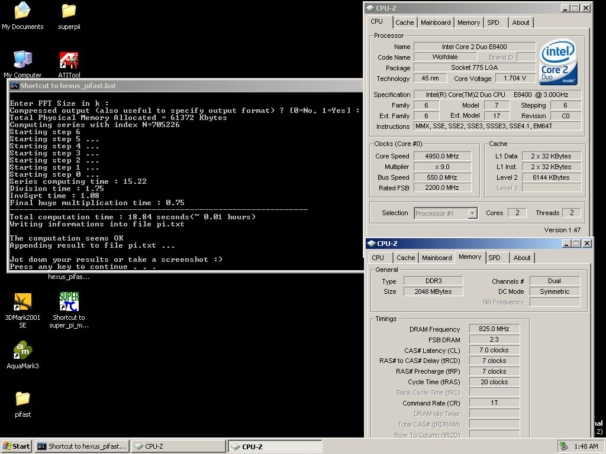The image size is (606, 454).
Task: Click the Total computation time line in console
Action: tap(133, 217)
